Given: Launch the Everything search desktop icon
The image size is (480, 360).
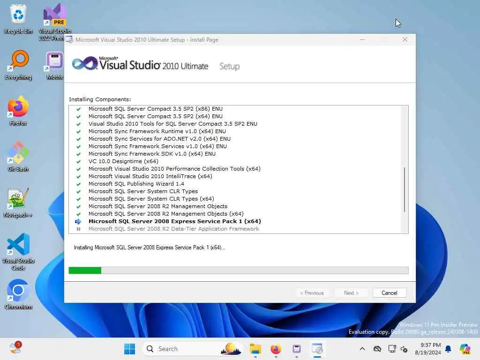Looking at the screenshot, I should (18, 65).
